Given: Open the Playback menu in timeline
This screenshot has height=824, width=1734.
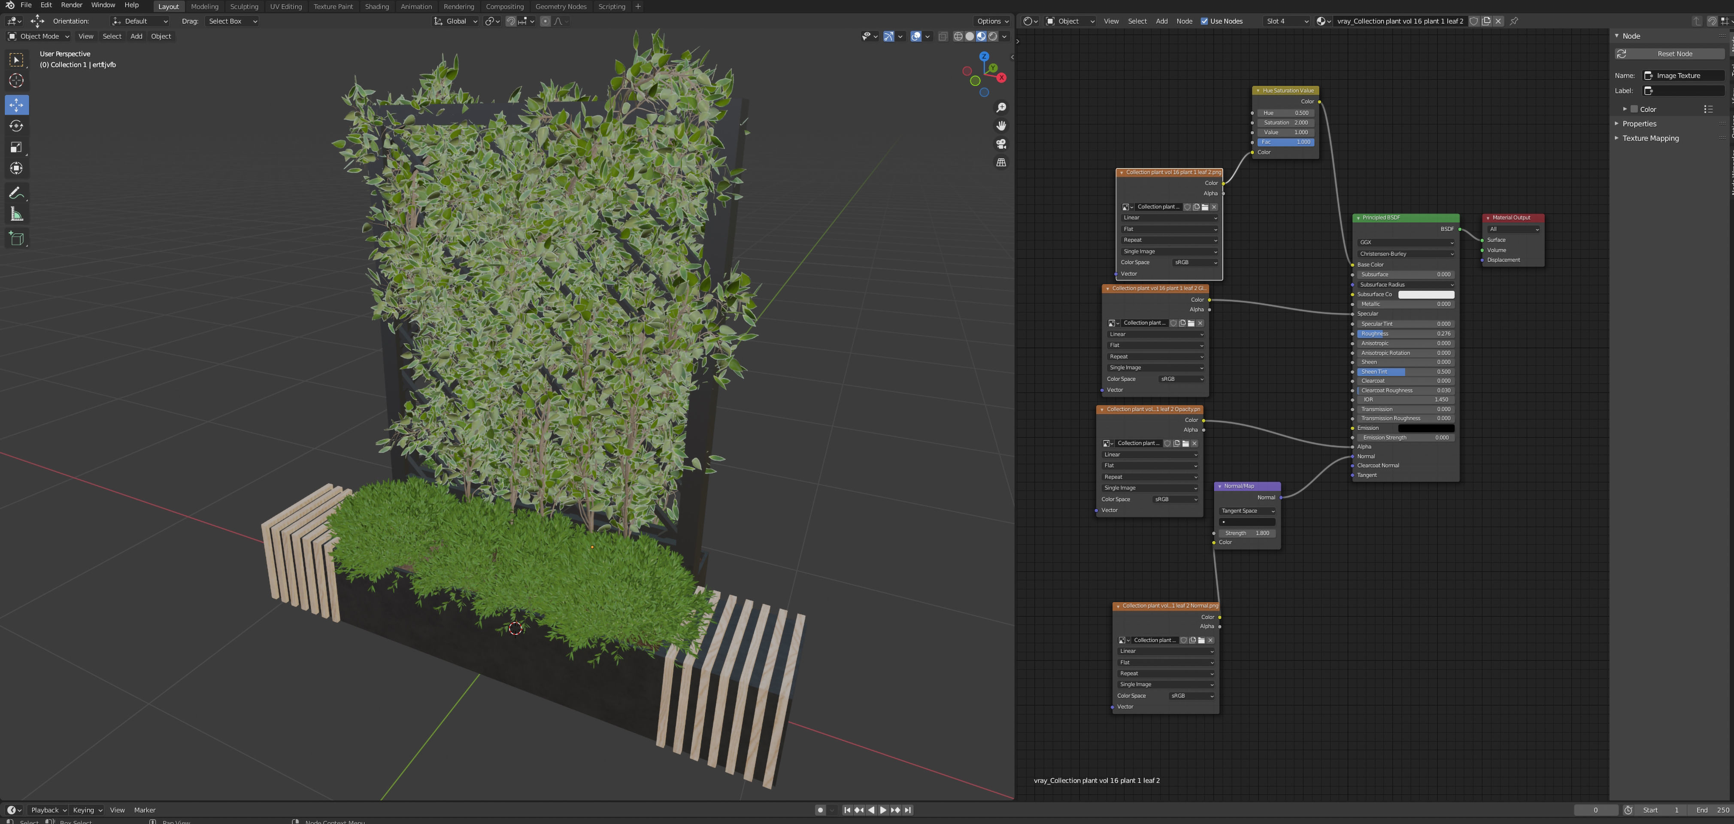Looking at the screenshot, I should [x=49, y=810].
